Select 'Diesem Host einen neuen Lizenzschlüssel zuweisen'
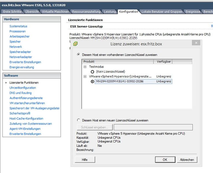This screenshot has height=173, width=213. pyautogui.click(x=79, y=120)
